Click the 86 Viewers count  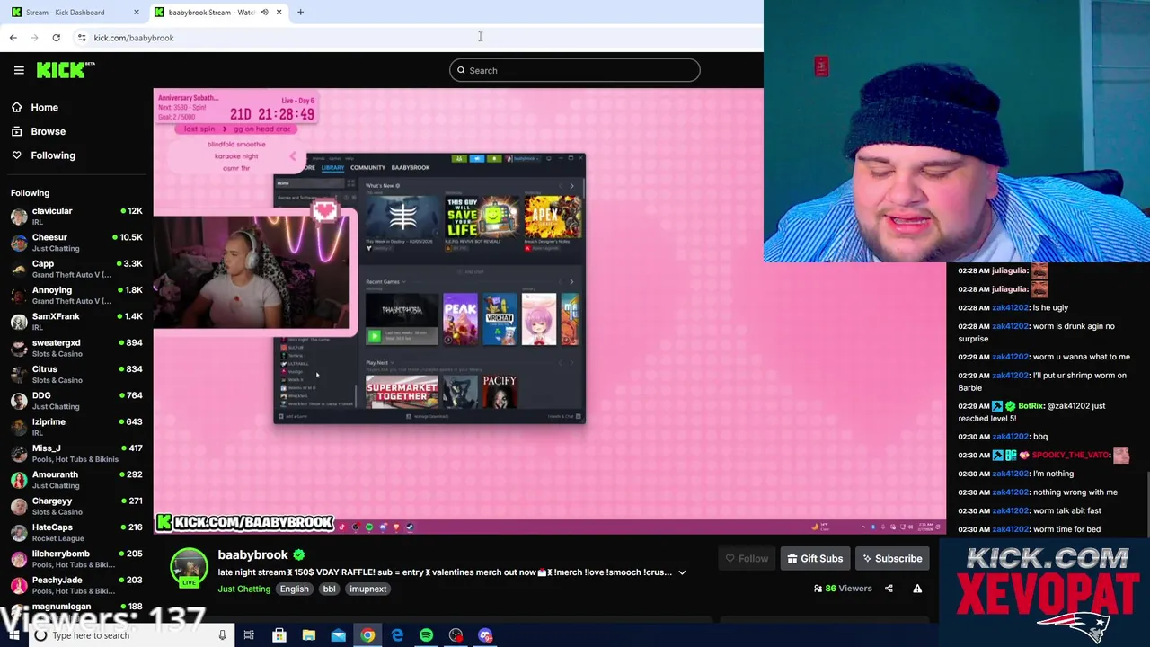click(843, 589)
